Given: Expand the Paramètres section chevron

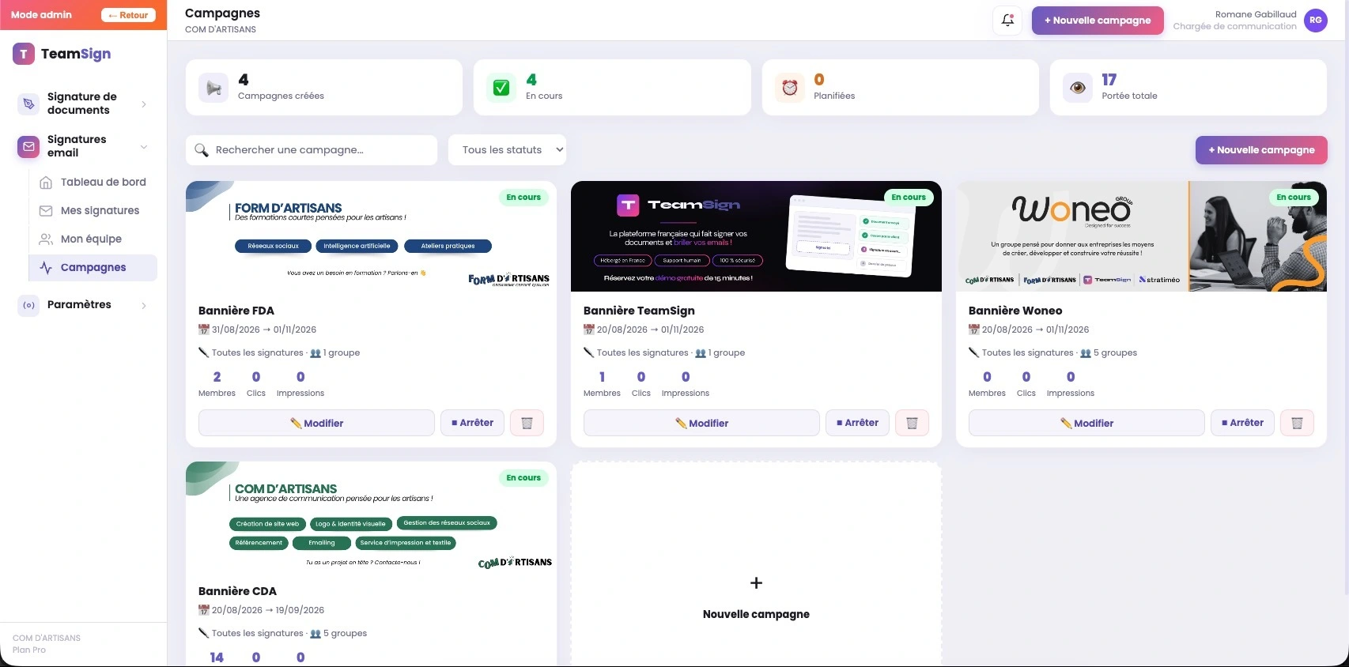Looking at the screenshot, I should tap(144, 306).
